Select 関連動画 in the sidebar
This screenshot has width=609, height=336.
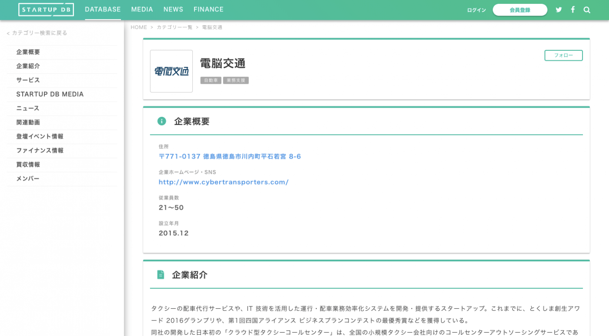coord(62,122)
